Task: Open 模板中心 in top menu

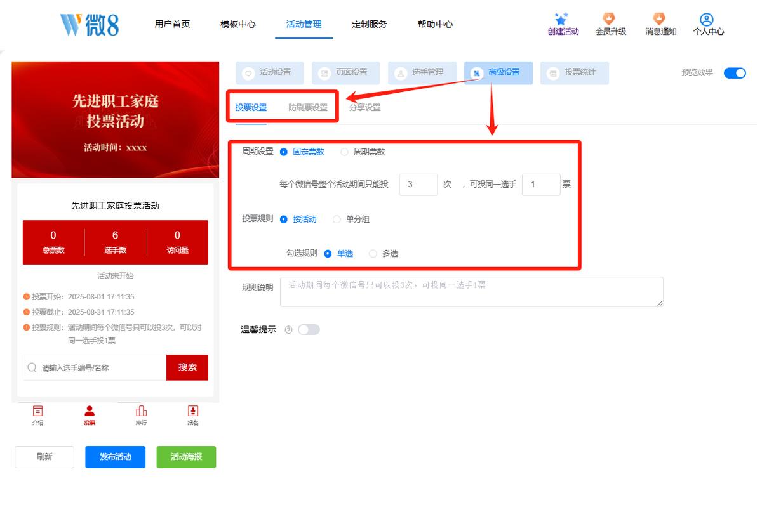Action: click(238, 24)
